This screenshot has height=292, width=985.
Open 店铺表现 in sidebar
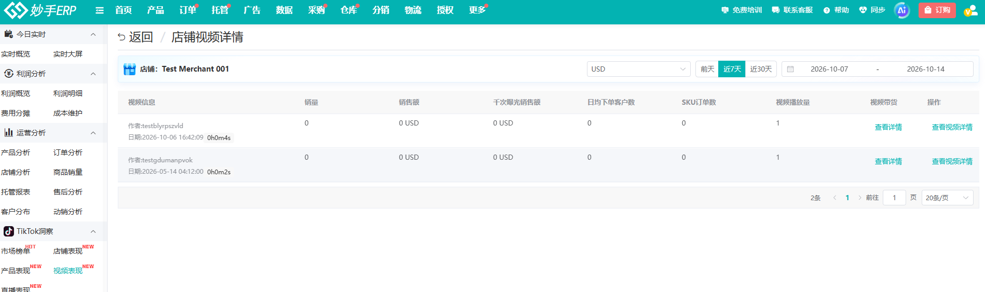[68, 251]
